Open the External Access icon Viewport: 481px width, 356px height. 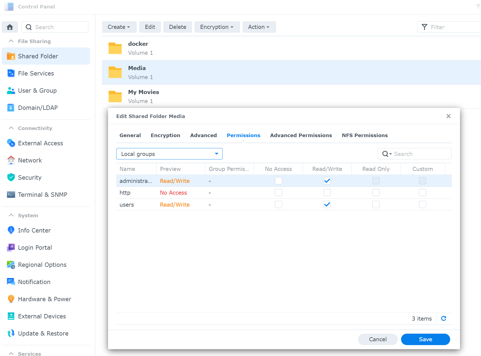pos(11,143)
